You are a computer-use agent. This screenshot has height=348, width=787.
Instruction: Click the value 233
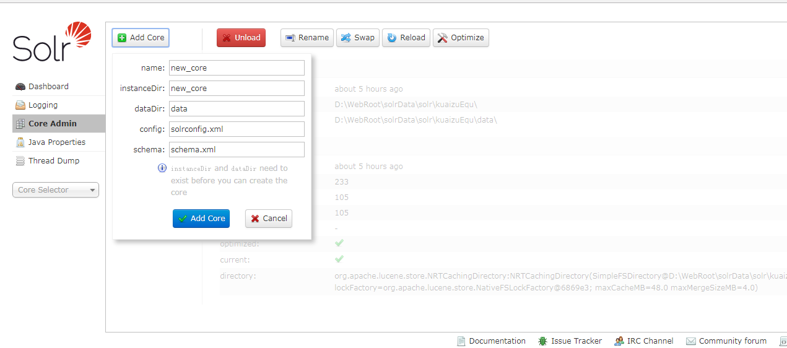pos(342,182)
